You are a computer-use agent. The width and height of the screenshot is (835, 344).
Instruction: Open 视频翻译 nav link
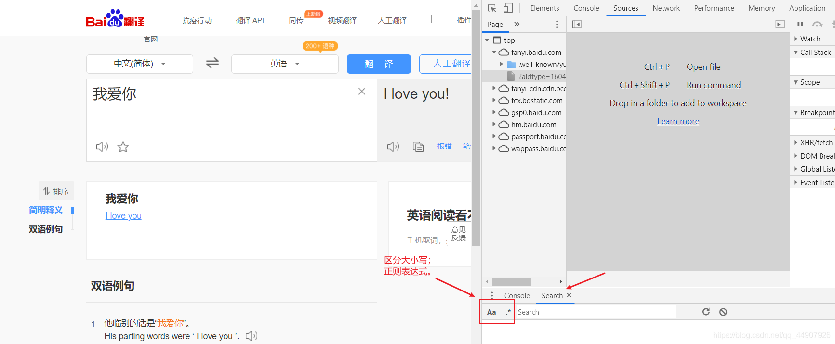coord(343,20)
